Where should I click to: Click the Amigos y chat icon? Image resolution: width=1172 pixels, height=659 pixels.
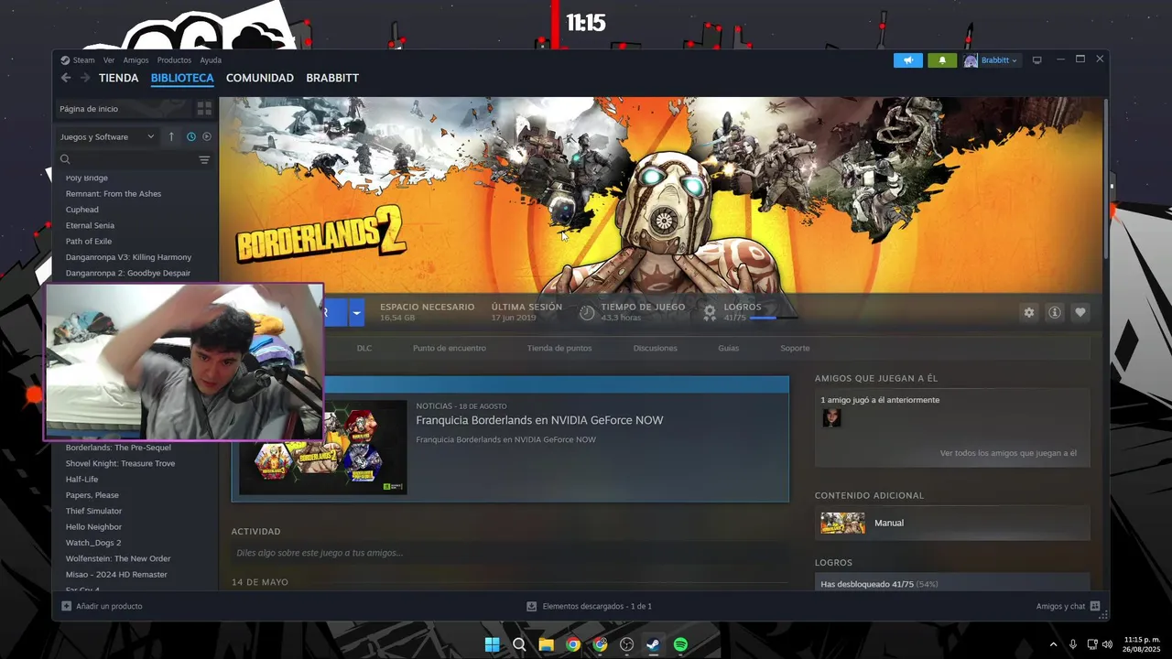[1094, 606]
